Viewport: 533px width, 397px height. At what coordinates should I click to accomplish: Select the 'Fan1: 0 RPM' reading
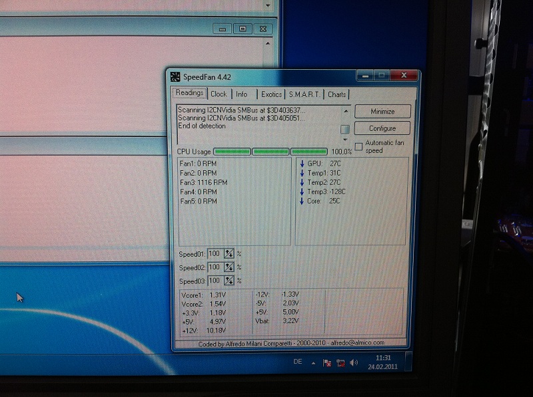(x=198, y=164)
